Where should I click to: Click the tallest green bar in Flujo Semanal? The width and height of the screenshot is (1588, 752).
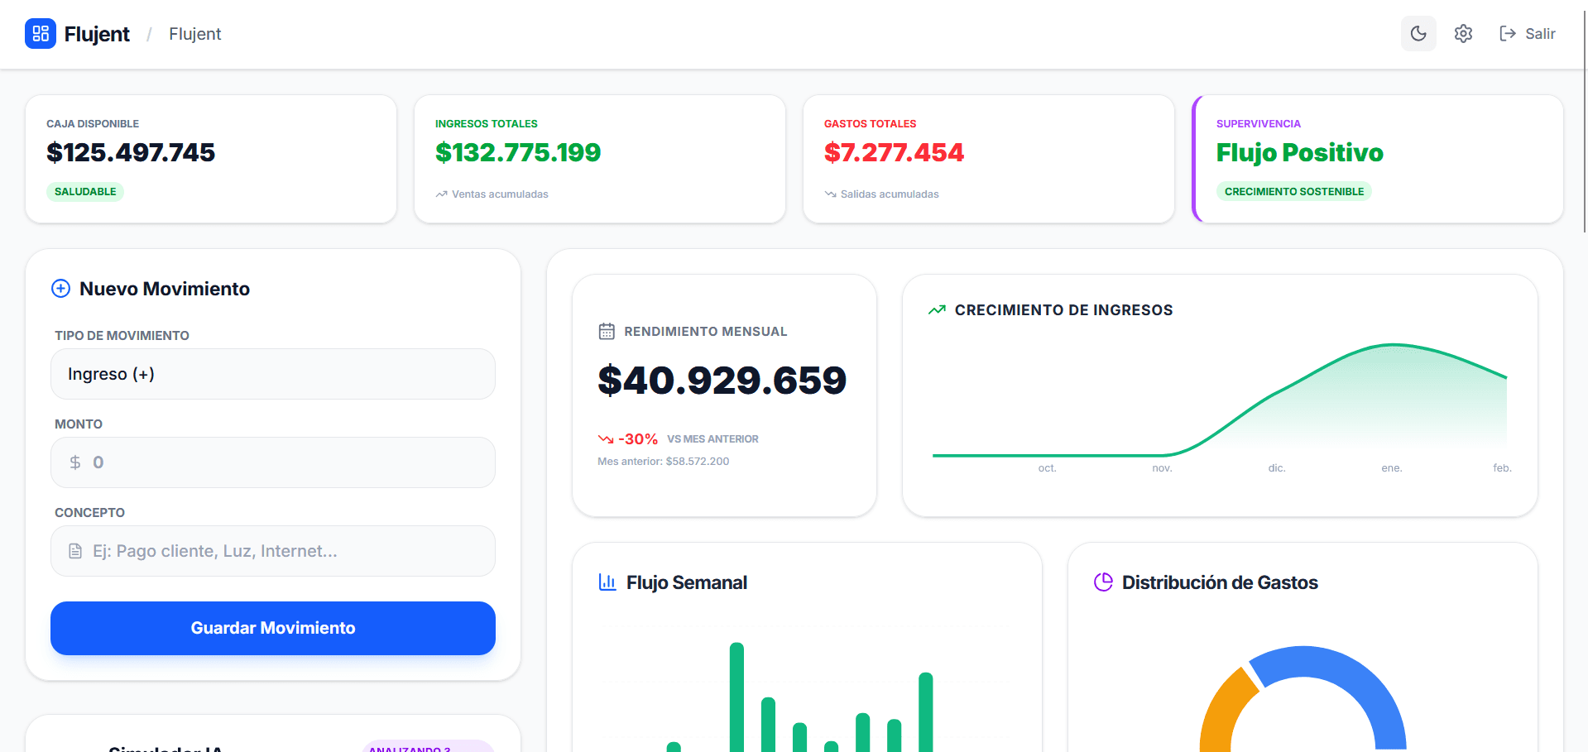pos(736,695)
